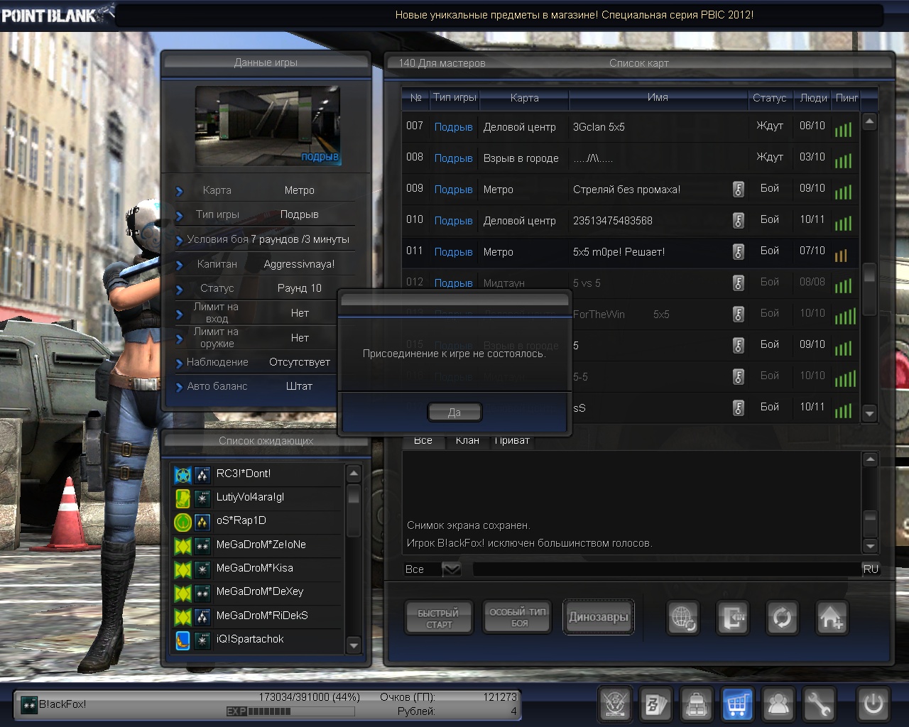Click the power exit icon
The width and height of the screenshot is (909, 727).
(x=873, y=704)
